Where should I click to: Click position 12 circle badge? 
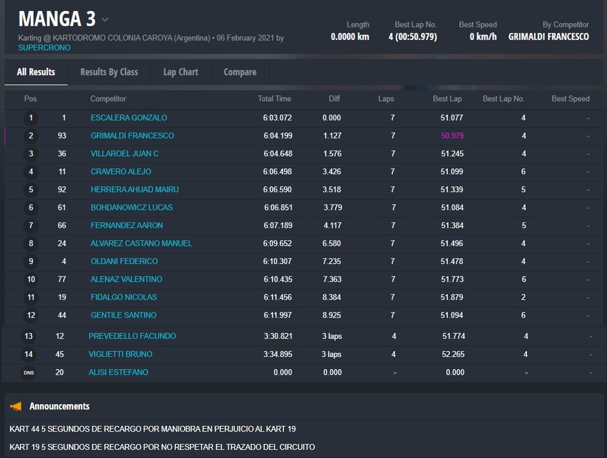tap(31, 315)
